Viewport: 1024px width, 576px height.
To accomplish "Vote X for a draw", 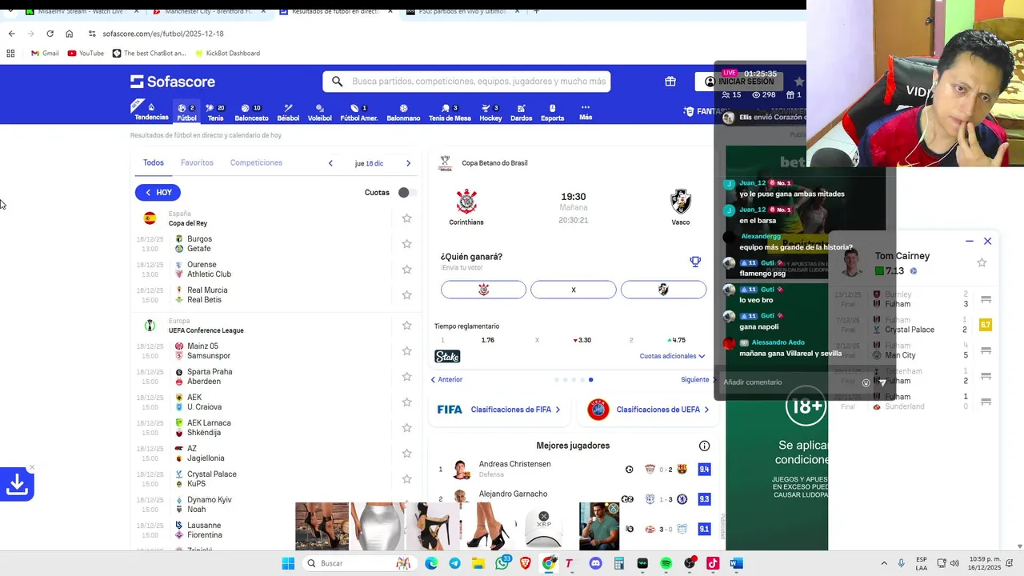I will (x=574, y=290).
